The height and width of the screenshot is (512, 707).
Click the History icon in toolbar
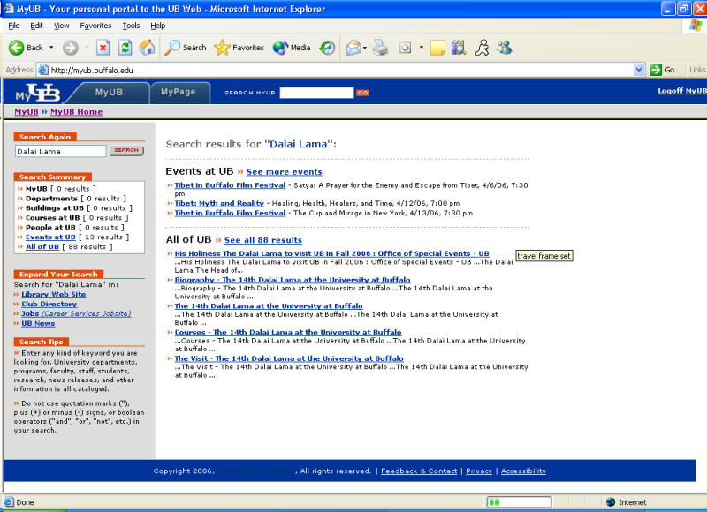coord(327,48)
